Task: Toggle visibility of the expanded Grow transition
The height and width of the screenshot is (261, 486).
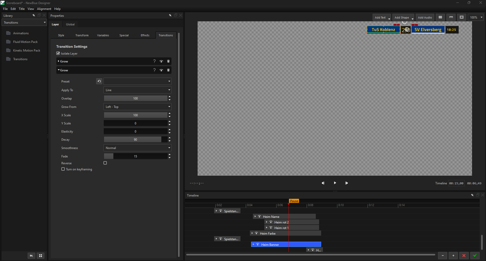Action: [x=161, y=70]
